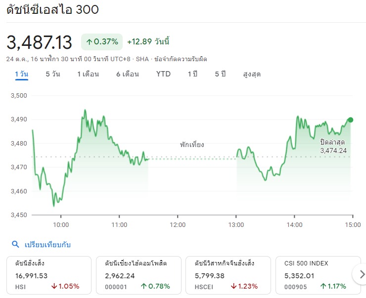
Task: Click the next-arrow on the comparison carousel
Action: (361, 274)
